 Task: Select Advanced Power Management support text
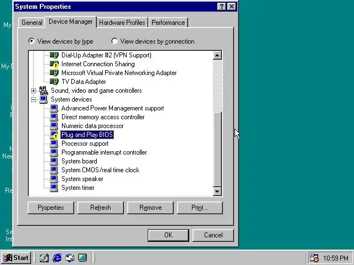112,108
